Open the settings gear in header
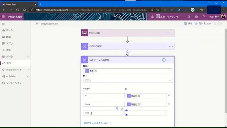 [x=196, y=17]
